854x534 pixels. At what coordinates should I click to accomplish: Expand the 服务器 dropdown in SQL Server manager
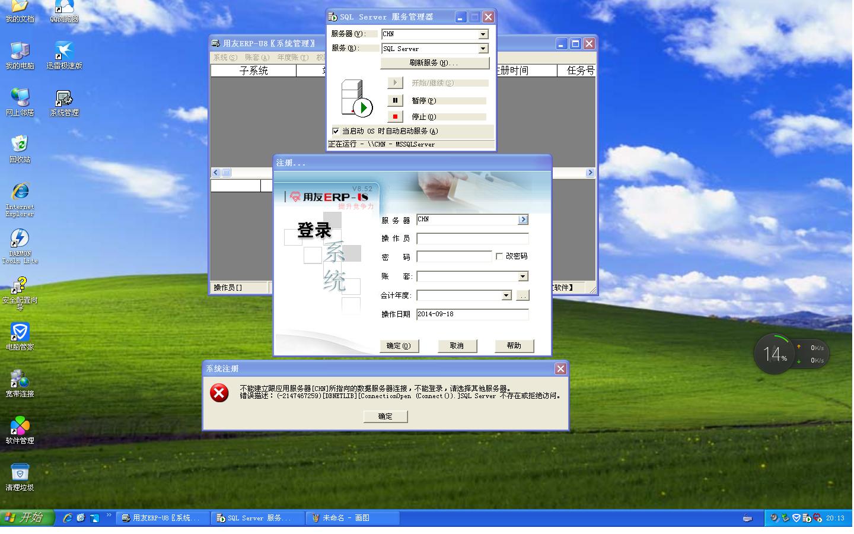[x=483, y=34]
